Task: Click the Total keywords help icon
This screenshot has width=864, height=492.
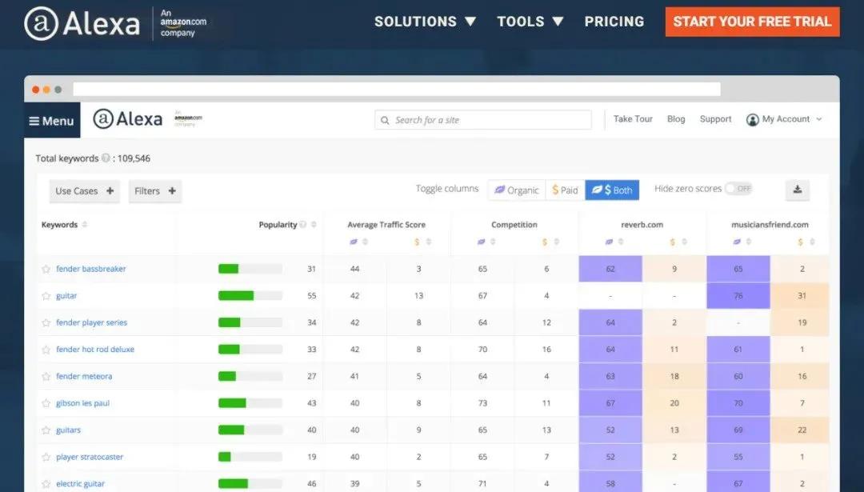Action: (106, 158)
